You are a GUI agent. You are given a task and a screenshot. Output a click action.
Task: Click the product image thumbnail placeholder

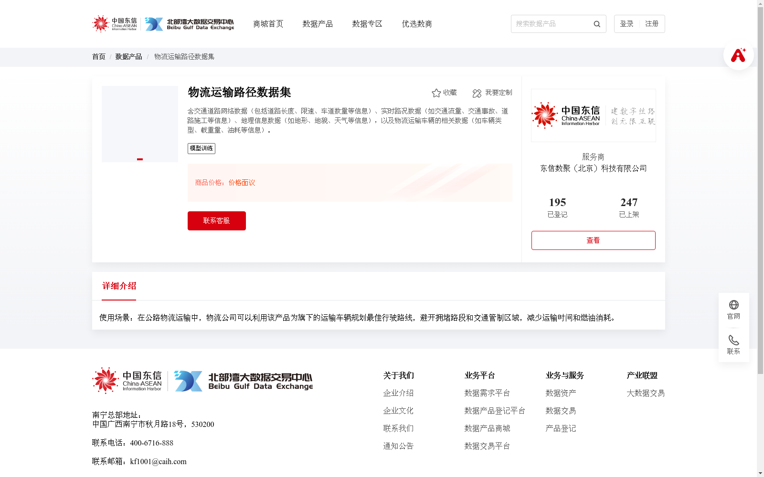[140, 124]
